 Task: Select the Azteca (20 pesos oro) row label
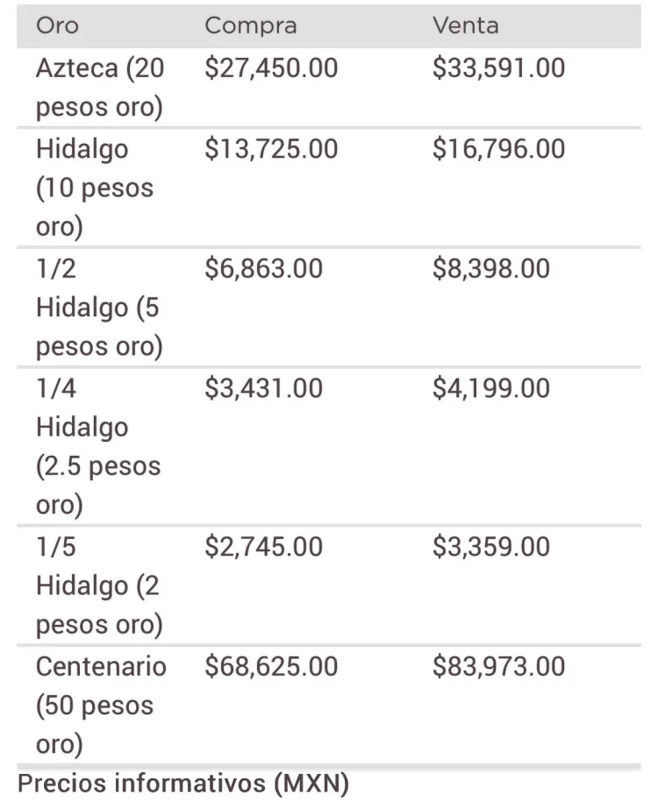click(x=99, y=88)
